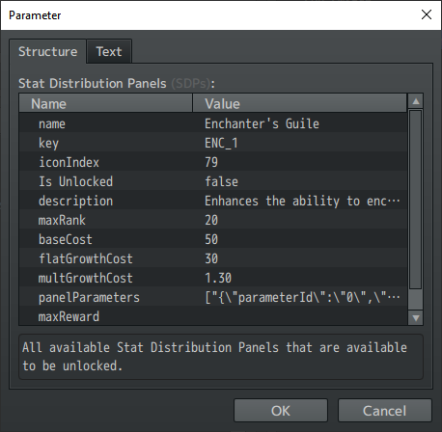Click the value 79 for iconIndex

point(211,162)
